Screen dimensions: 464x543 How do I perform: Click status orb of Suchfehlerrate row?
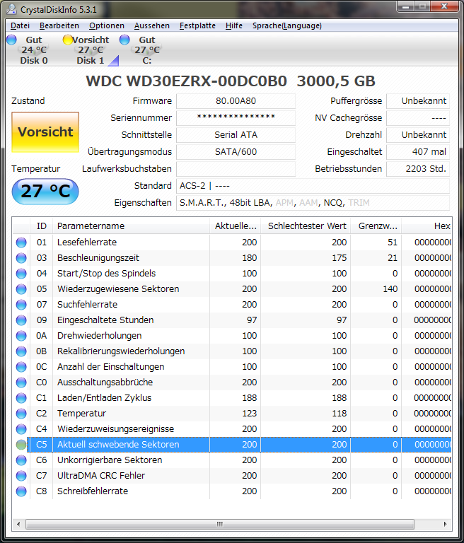pyautogui.click(x=21, y=305)
